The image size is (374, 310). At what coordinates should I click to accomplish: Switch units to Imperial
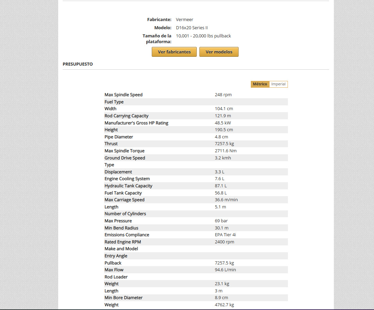point(278,84)
